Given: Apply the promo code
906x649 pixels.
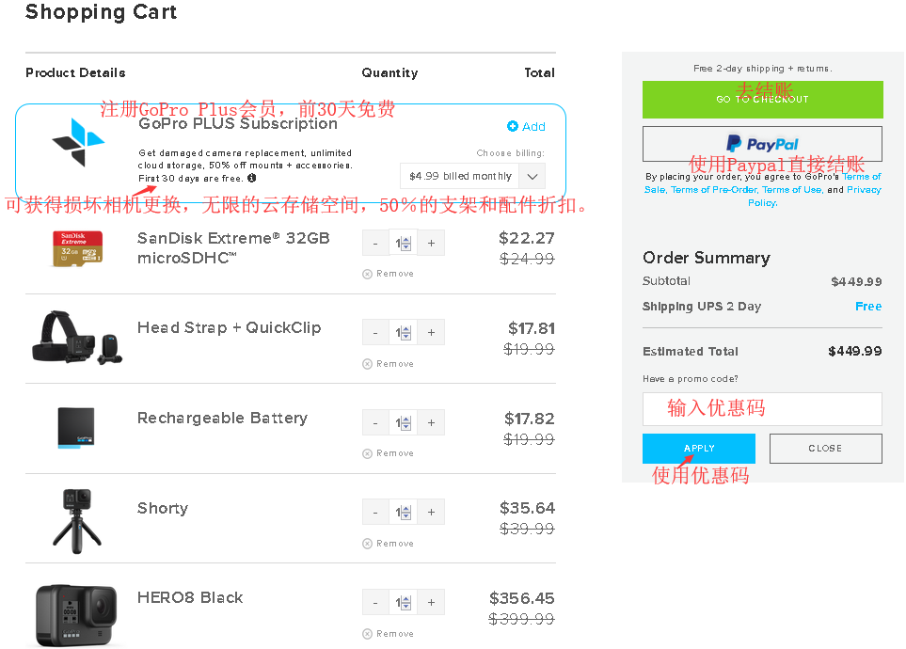Looking at the screenshot, I should [699, 449].
